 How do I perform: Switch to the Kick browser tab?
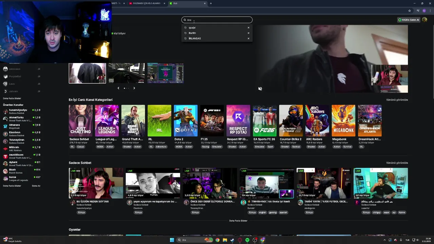pos(188,3)
